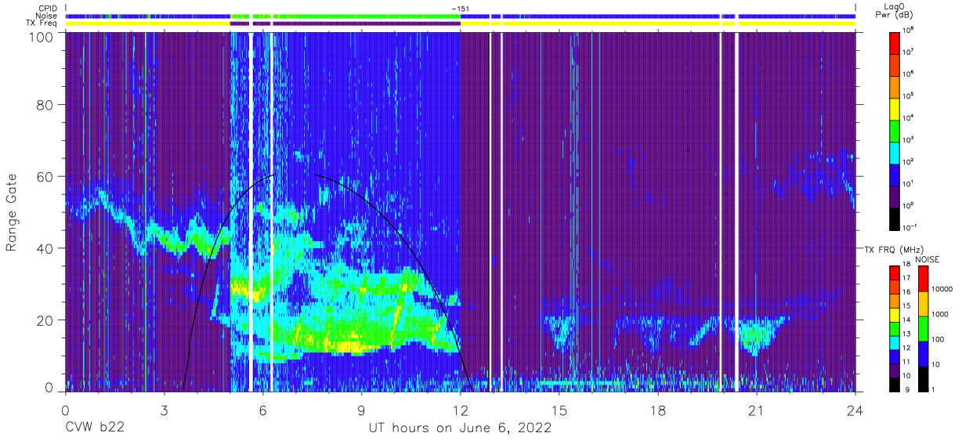962x444 pixels.
Task: Click the x-axis tick label '21'
Action: point(757,409)
